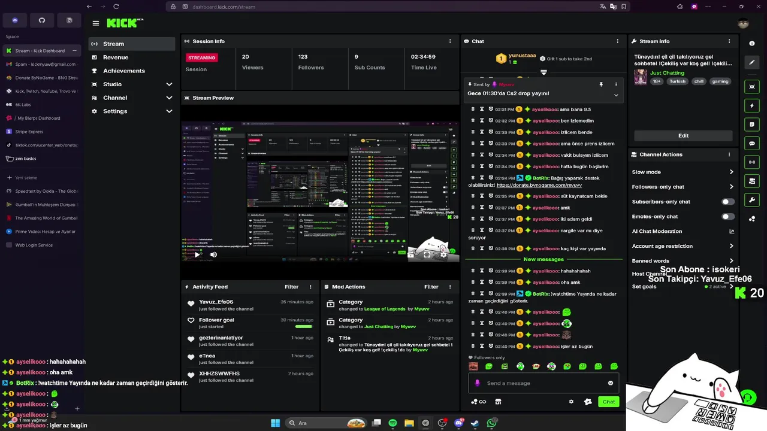Open Activity Feed three-dot menu

pos(310,287)
